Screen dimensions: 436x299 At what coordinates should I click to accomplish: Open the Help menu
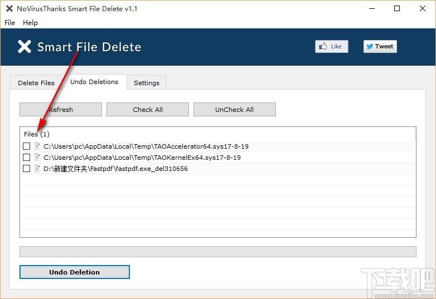point(30,22)
